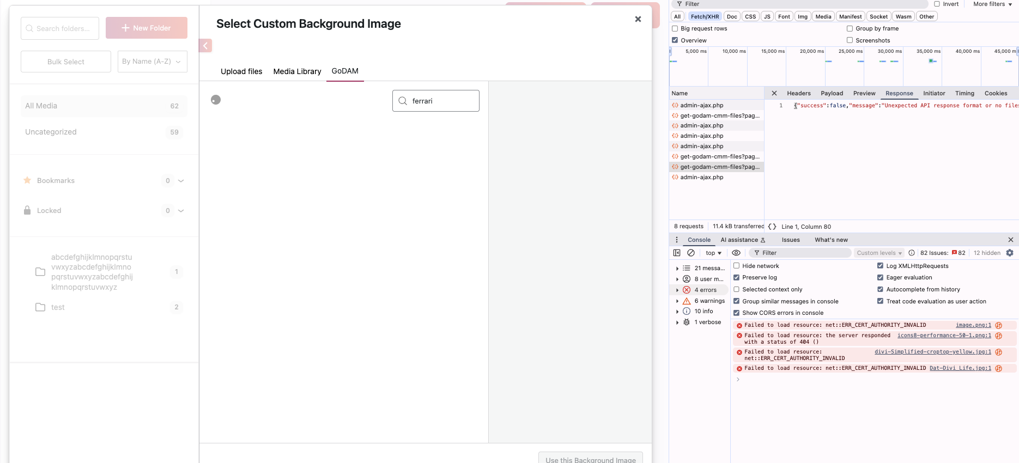The width and height of the screenshot is (1019, 463).
Task: Enable the Hide network checkbox
Action: (x=736, y=266)
